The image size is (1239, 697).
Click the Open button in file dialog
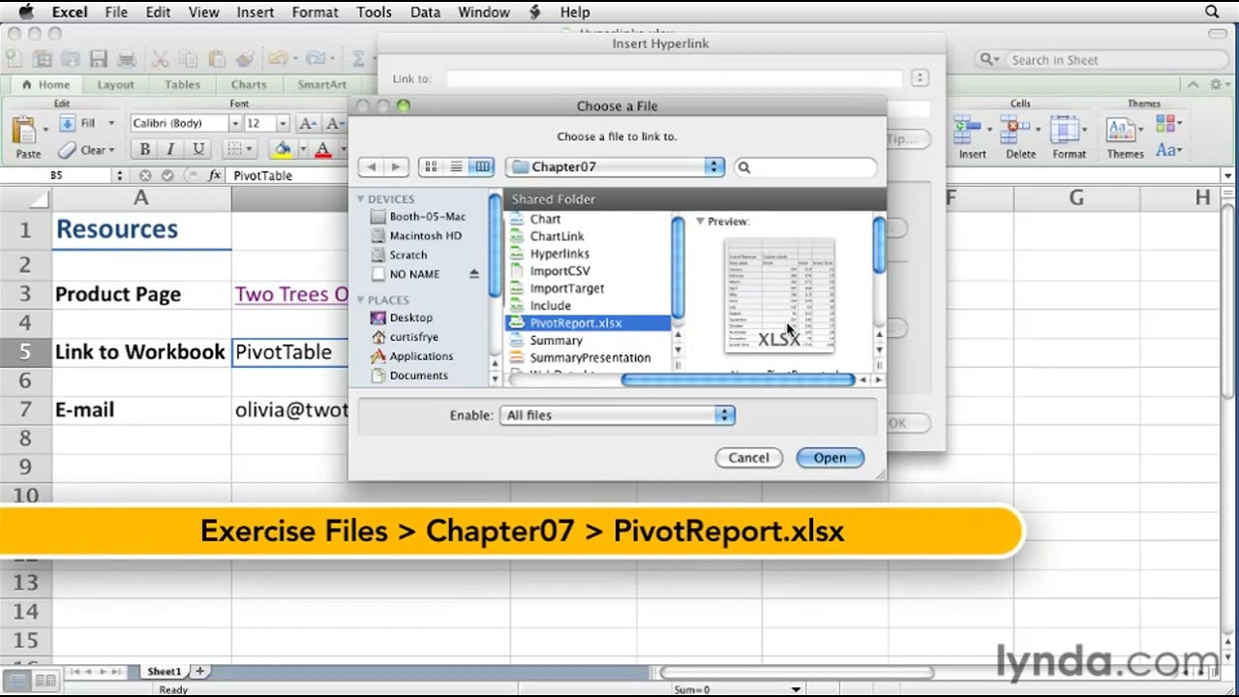[x=830, y=458]
